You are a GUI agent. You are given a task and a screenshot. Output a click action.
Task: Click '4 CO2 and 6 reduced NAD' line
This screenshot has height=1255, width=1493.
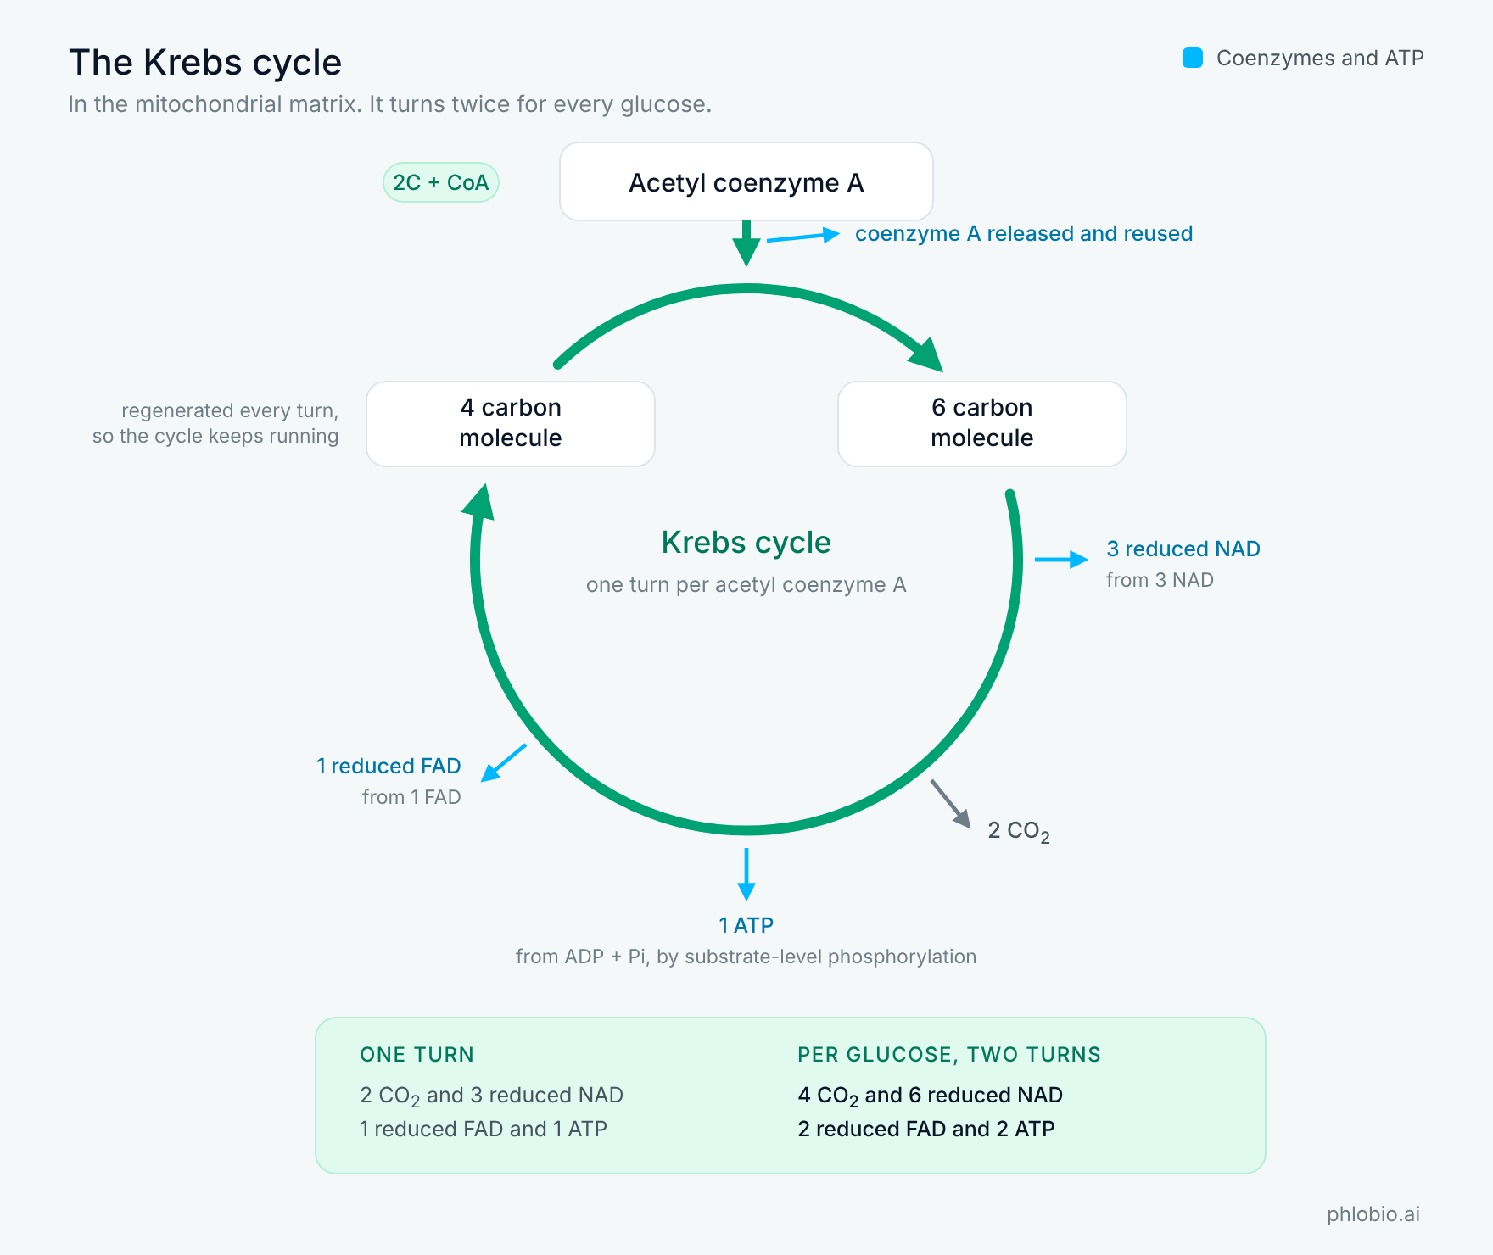click(931, 1096)
